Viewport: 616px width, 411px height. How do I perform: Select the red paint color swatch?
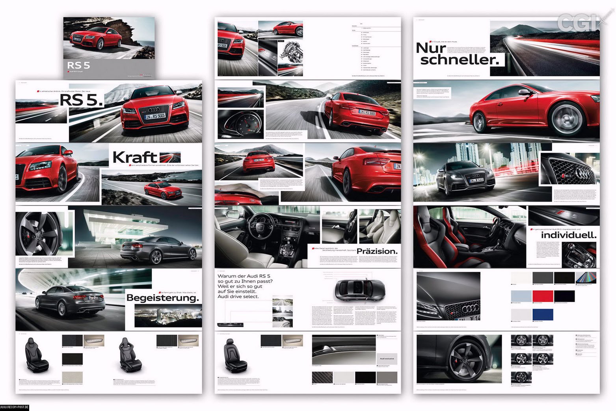tap(543, 296)
